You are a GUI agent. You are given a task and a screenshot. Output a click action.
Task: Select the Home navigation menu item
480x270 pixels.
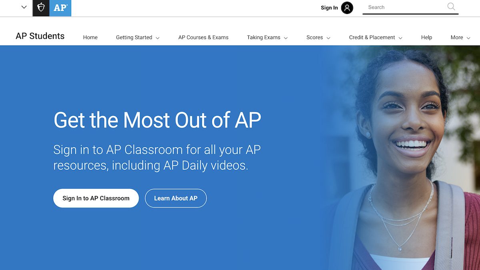pyautogui.click(x=90, y=37)
